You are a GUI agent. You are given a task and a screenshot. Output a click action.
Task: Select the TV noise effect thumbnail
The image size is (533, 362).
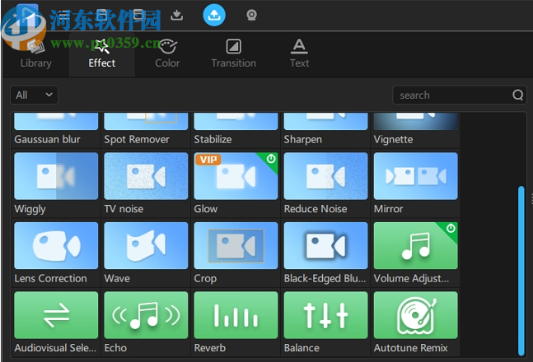tap(146, 176)
